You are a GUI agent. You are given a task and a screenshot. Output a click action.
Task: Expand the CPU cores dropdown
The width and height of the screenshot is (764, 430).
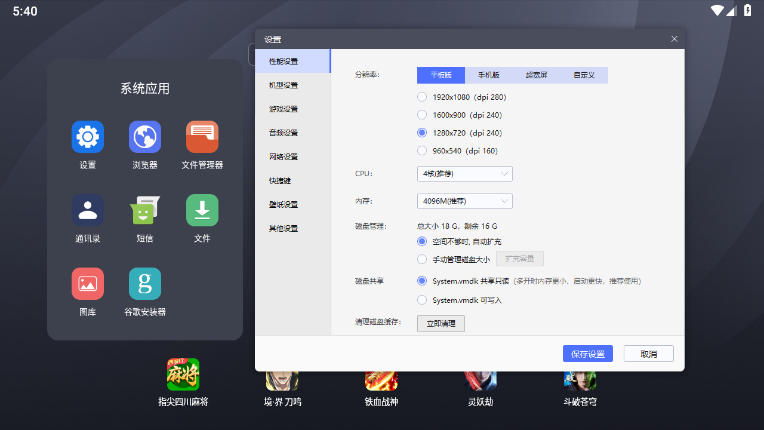click(464, 174)
